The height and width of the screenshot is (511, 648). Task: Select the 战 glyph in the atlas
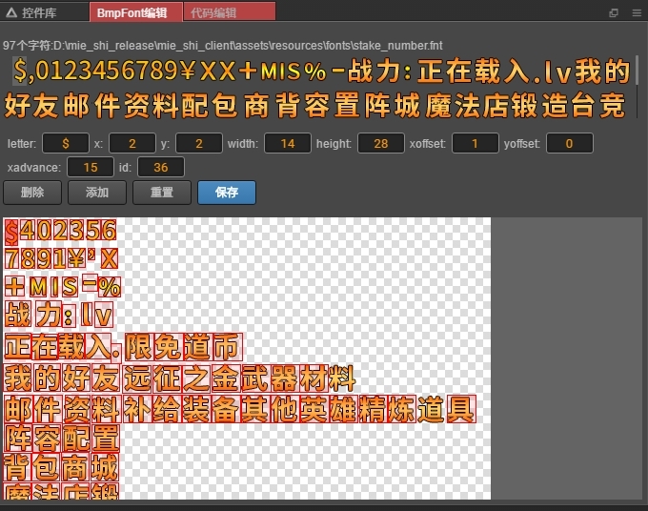click(x=17, y=315)
